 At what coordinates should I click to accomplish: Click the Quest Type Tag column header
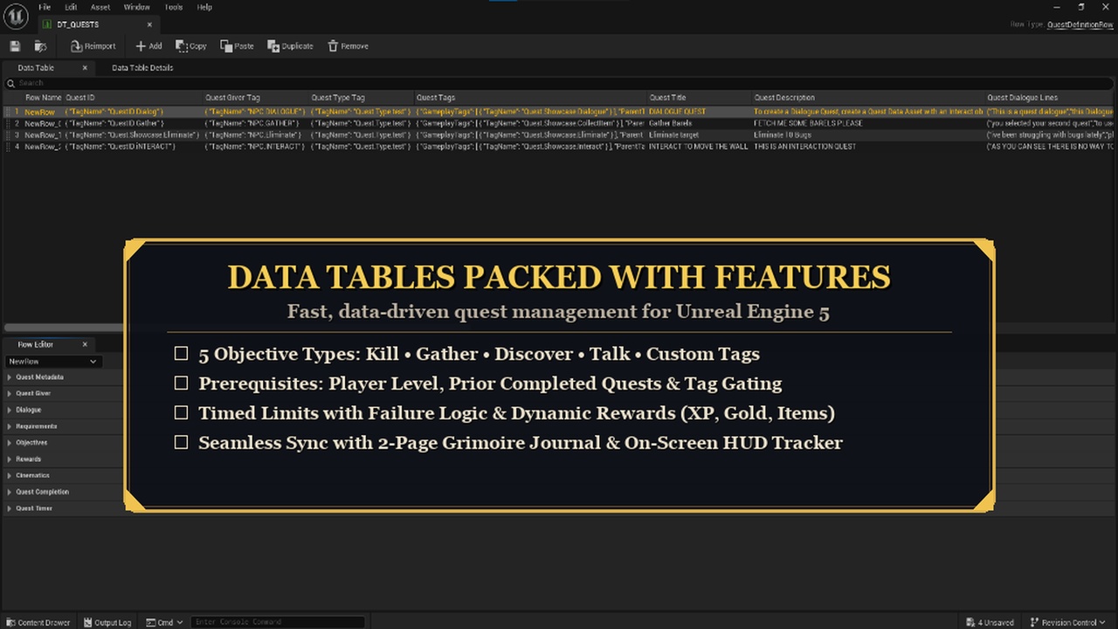pos(338,98)
